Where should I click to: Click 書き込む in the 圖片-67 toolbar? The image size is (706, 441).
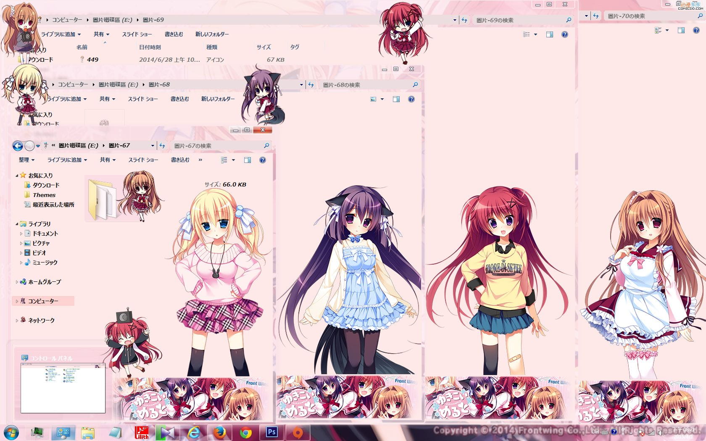tap(180, 160)
